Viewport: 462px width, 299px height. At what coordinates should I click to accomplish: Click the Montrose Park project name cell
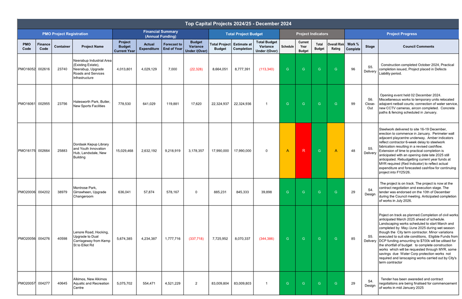point(92,192)
